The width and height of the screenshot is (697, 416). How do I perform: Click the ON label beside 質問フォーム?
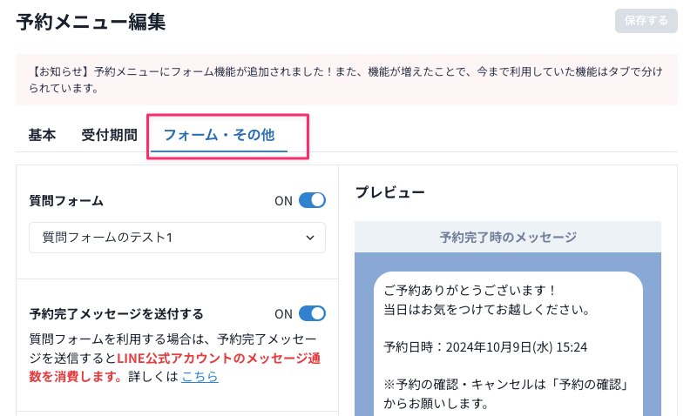pyautogui.click(x=284, y=201)
